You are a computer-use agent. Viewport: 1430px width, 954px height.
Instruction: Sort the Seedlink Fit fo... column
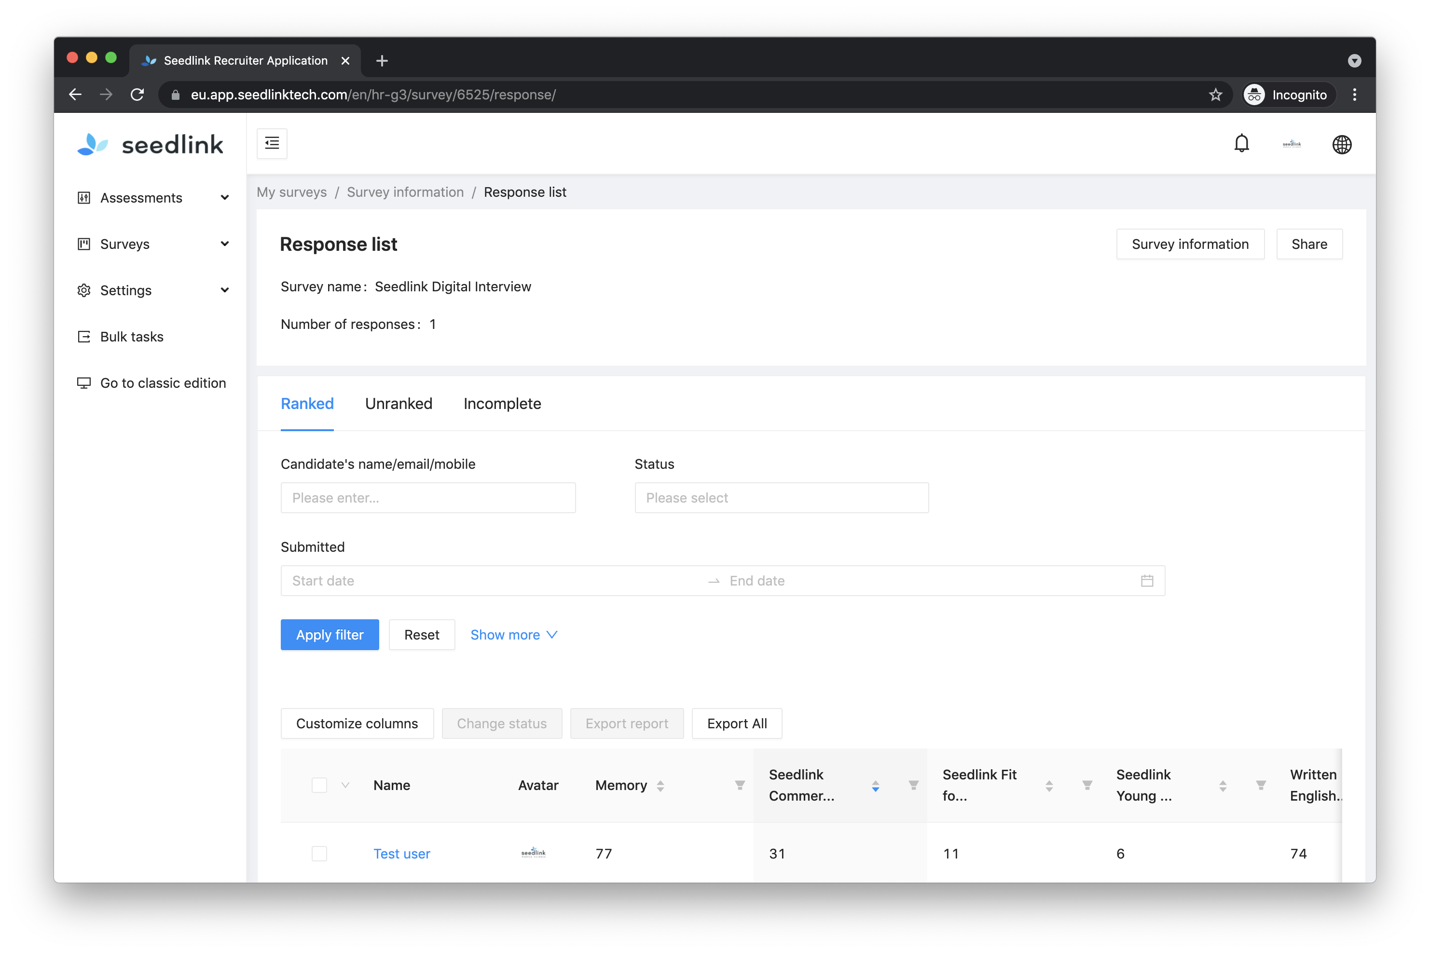(x=1049, y=786)
